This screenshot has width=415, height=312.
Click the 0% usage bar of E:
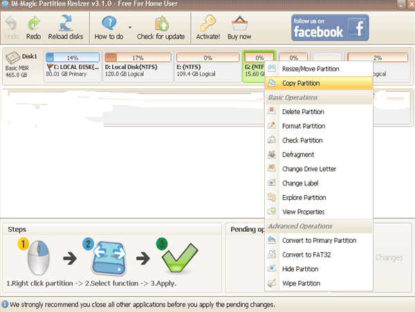[x=207, y=57]
